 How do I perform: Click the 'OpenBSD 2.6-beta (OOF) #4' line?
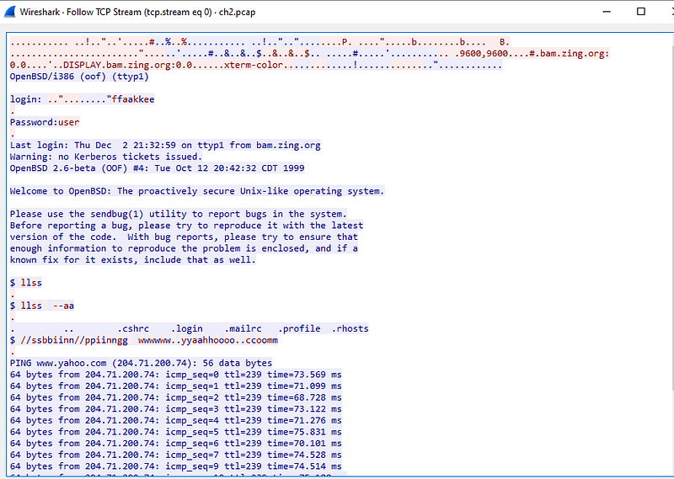[157, 168]
